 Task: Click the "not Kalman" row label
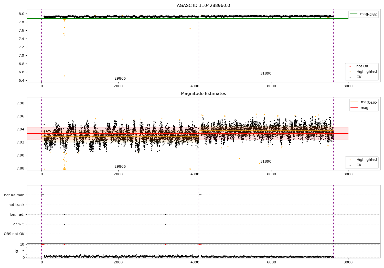tap(14, 195)
